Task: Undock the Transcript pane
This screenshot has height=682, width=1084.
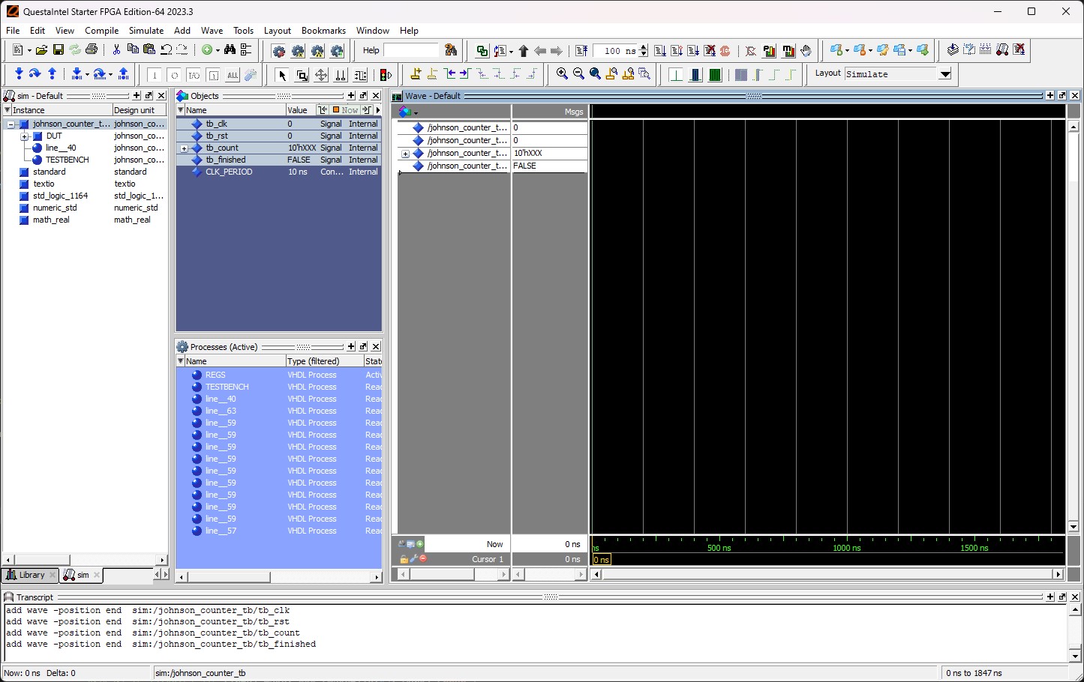Action: (x=1062, y=597)
